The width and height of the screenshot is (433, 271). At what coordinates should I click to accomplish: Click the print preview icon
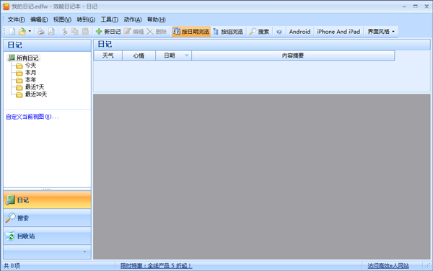pos(51,32)
